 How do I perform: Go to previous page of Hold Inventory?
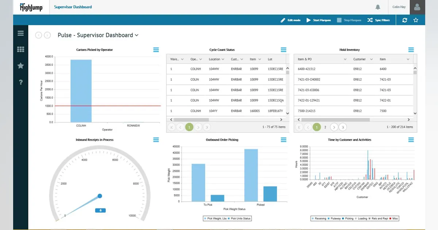[x=308, y=127]
